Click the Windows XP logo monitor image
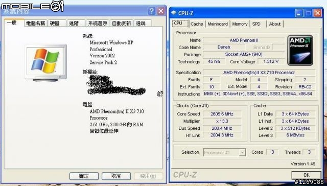Image resolution: width=327 pixels, height=186 pixels. click(x=46, y=63)
